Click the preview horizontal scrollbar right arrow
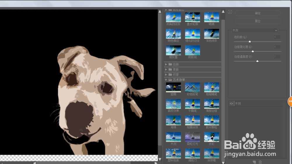This screenshot has width=292, height=164. [x=156, y=163]
